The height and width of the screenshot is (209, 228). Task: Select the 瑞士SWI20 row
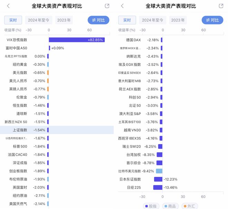pos(171,146)
